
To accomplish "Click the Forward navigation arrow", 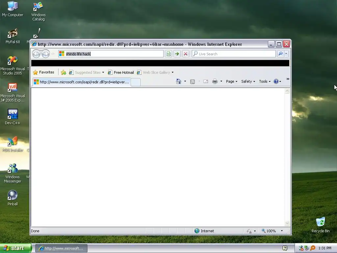I will pyautogui.click(x=45, y=54).
